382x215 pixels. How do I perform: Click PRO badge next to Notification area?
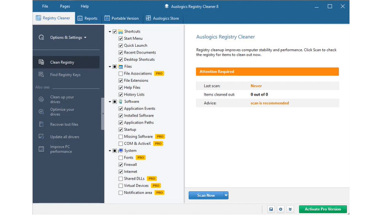pyautogui.click(x=159, y=193)
